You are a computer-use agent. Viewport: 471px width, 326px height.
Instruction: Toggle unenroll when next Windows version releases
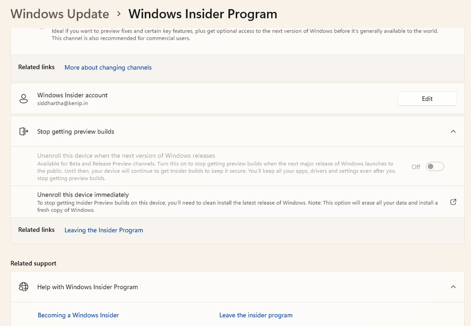click(x=435, y=167)
